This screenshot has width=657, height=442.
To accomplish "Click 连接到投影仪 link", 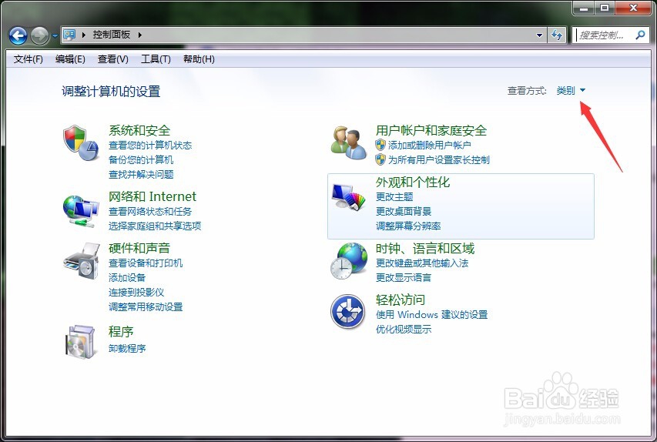I will tap(136, 292).
